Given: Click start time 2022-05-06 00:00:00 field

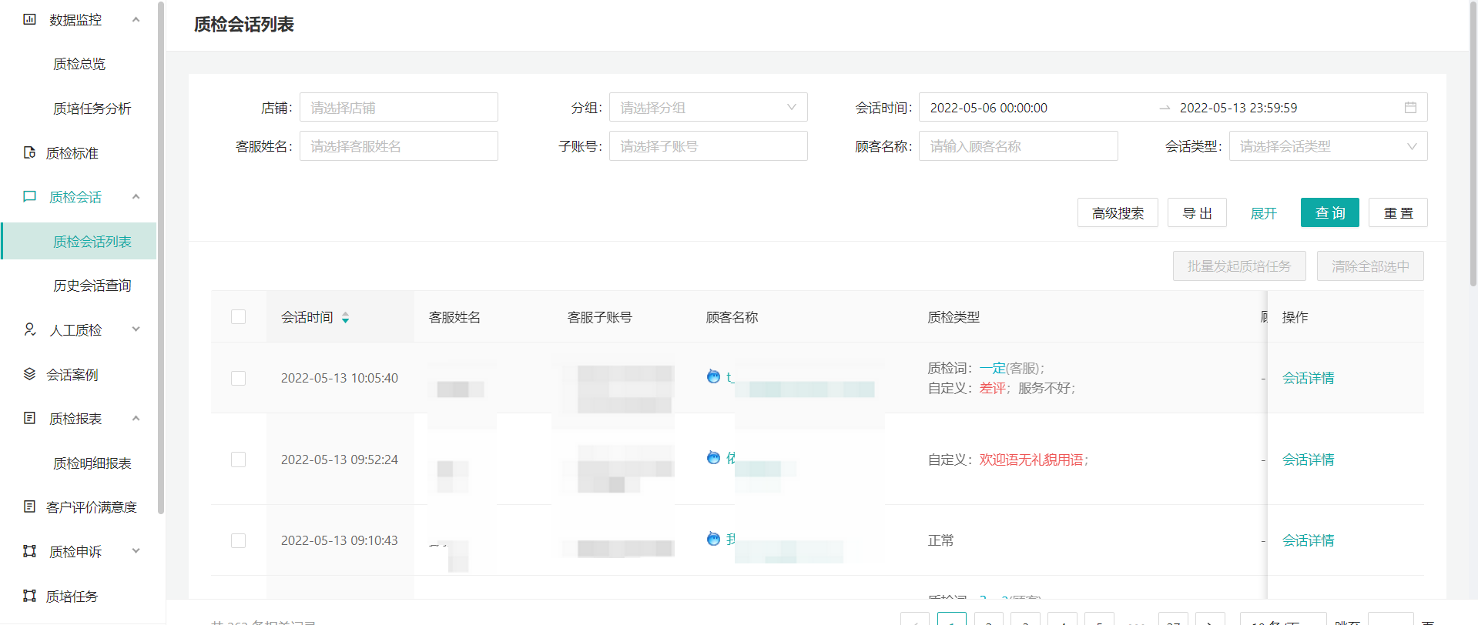Looking at the screenshot, I should tap(989, 108).
